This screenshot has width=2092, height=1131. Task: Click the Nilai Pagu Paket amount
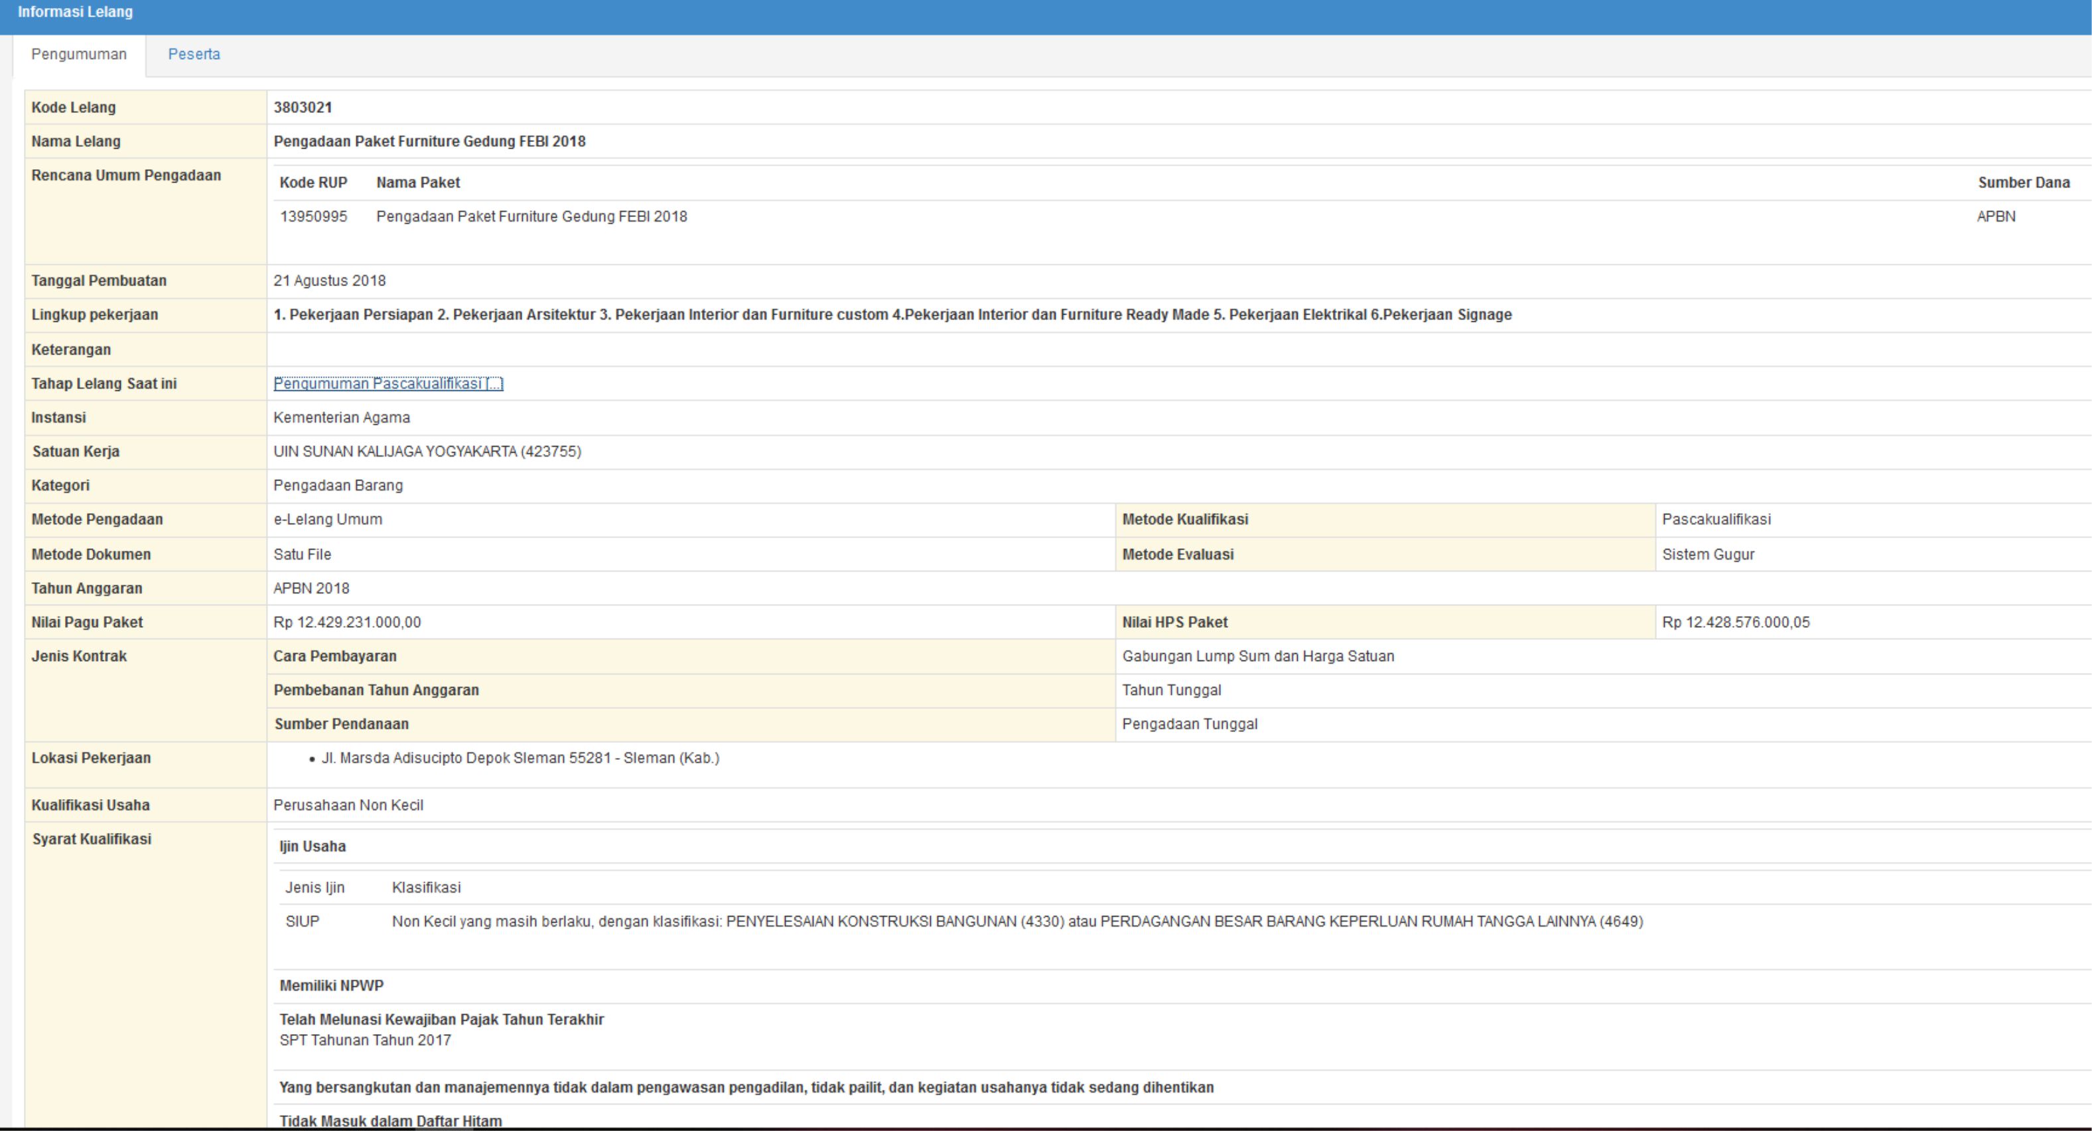[x=347, y=623]
